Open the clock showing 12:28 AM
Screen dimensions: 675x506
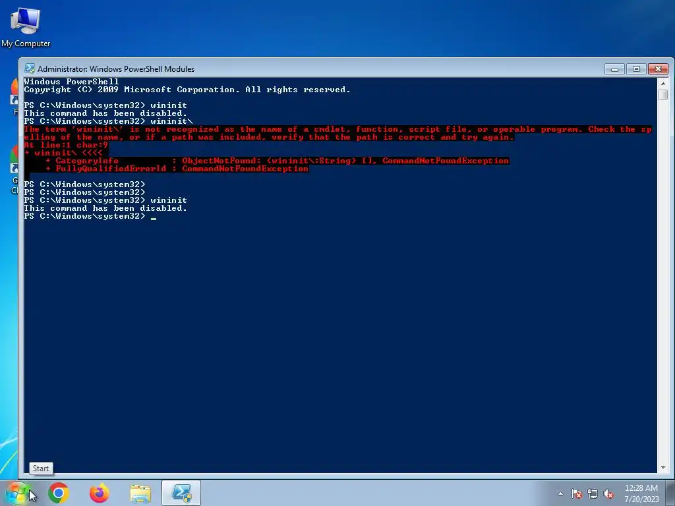[x=641, y=493]
